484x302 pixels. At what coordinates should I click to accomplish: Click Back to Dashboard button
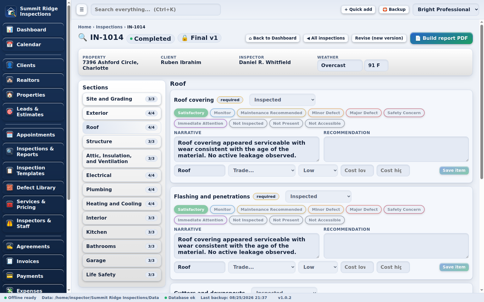coord(273,38)
